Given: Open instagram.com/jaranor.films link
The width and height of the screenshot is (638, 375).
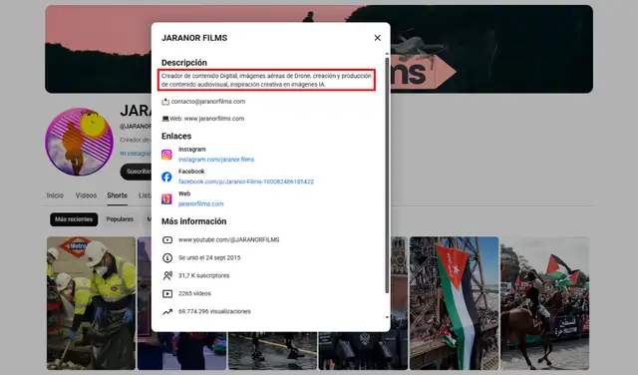Looking at the screenshot, I should click(x=216, y=160).
